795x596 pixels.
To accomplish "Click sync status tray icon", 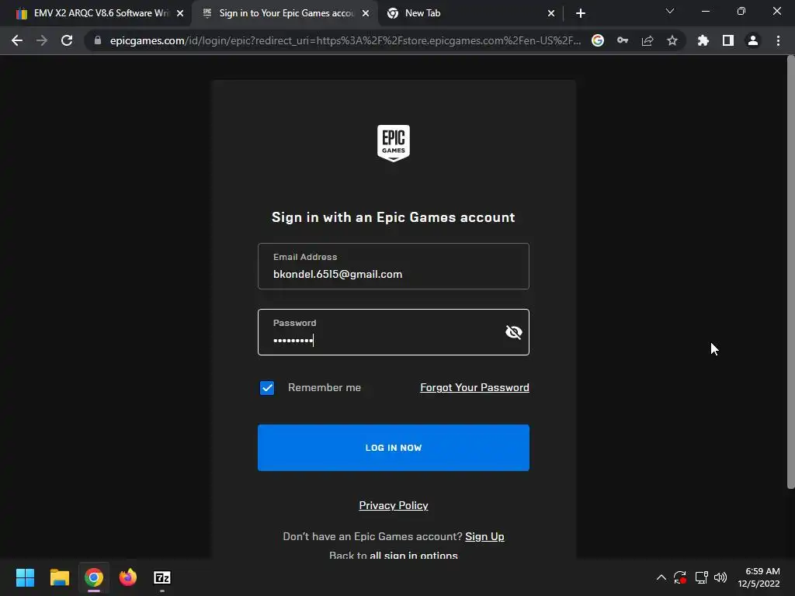I will 680,577.
